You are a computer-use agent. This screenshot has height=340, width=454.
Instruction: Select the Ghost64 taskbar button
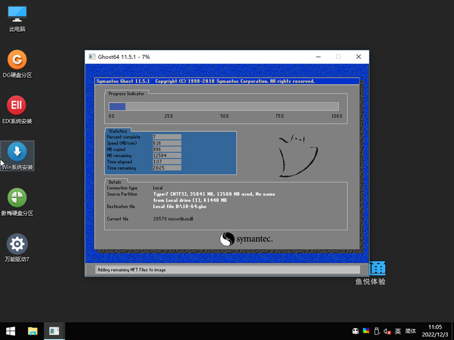pos(54,331)
